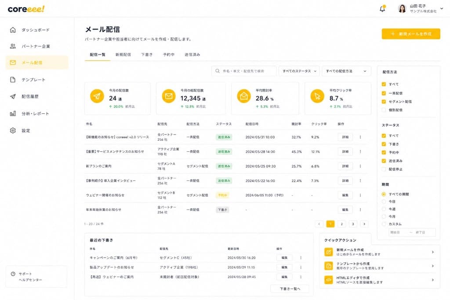Select the 今月 period radio button

click(x=384, y=216)
